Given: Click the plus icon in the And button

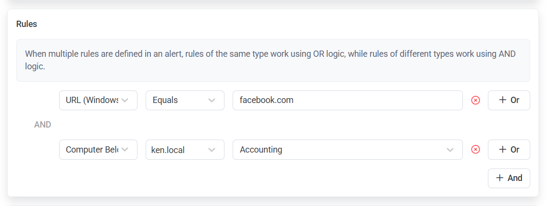Looking at the screenshot, I should pos(499,178).
